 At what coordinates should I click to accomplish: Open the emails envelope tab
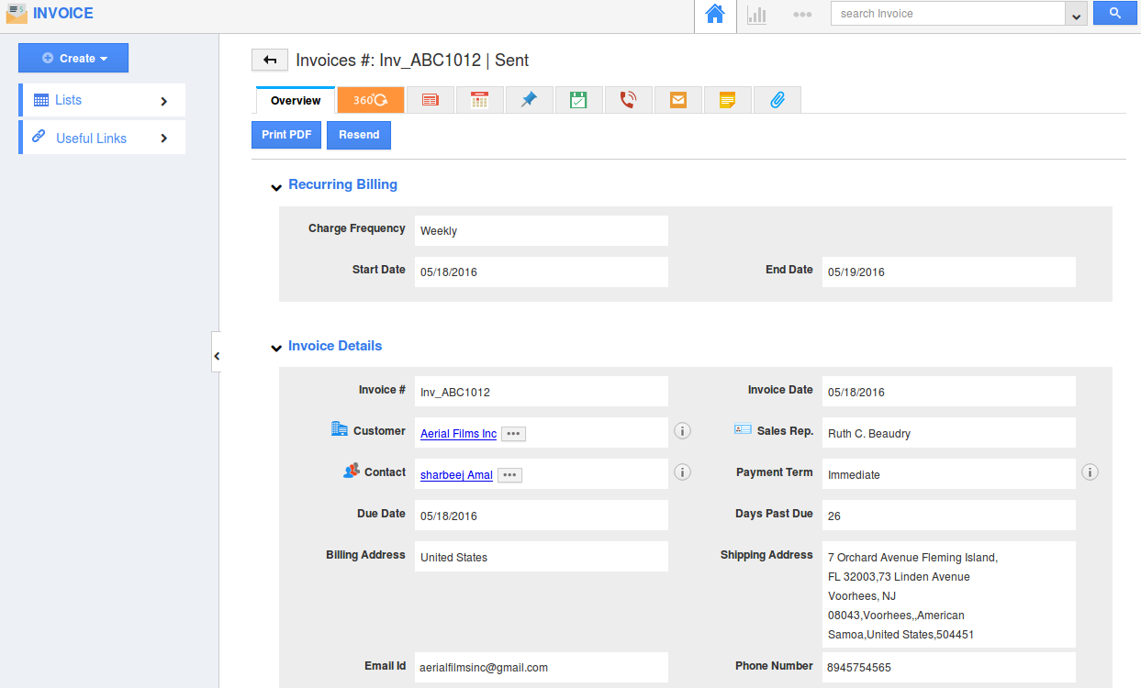click(677, 100)
